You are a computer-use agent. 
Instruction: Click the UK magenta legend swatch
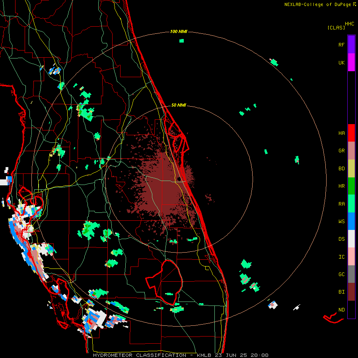pos(351,62)
